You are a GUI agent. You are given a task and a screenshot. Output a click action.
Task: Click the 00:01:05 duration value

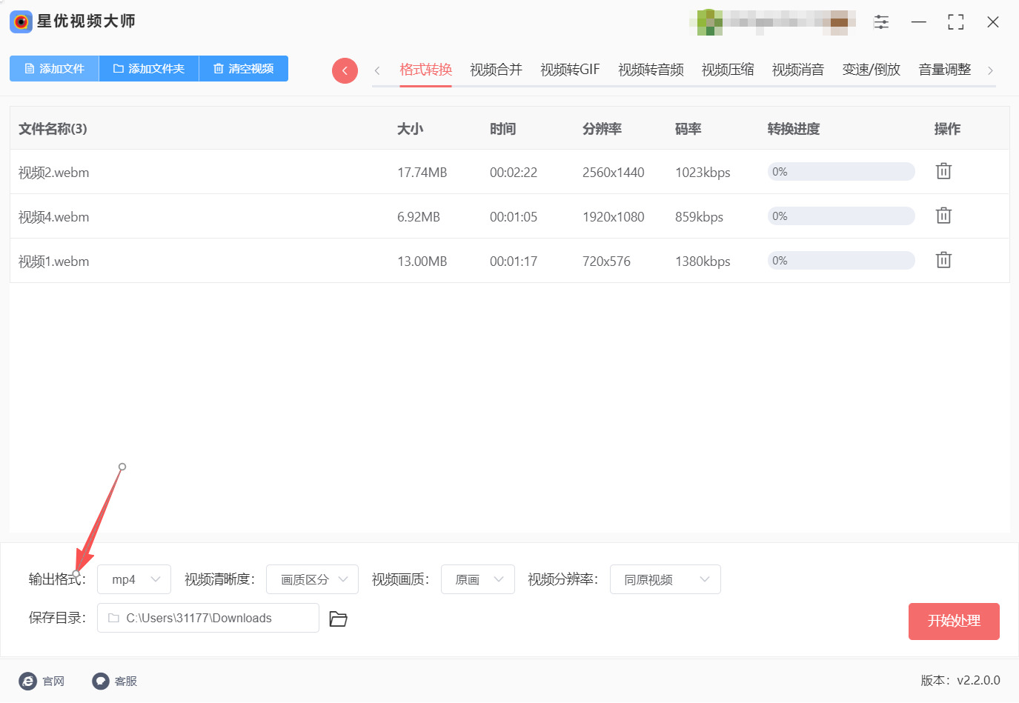[514, 217]
